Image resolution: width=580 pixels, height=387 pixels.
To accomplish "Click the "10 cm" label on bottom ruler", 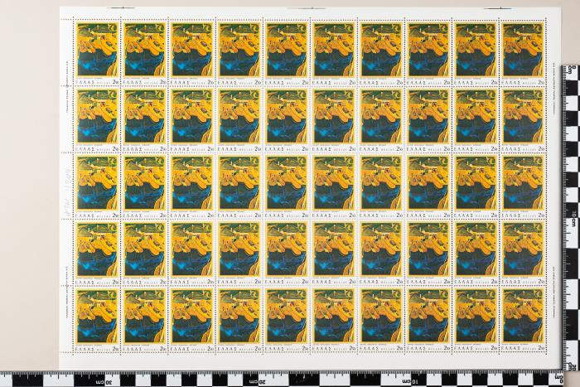I will pyautogui.click(x=411, y=381).
